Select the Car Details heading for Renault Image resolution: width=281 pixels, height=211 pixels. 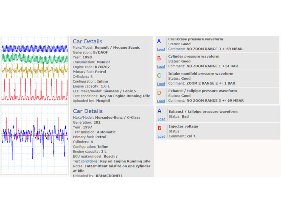coord(88,41)
